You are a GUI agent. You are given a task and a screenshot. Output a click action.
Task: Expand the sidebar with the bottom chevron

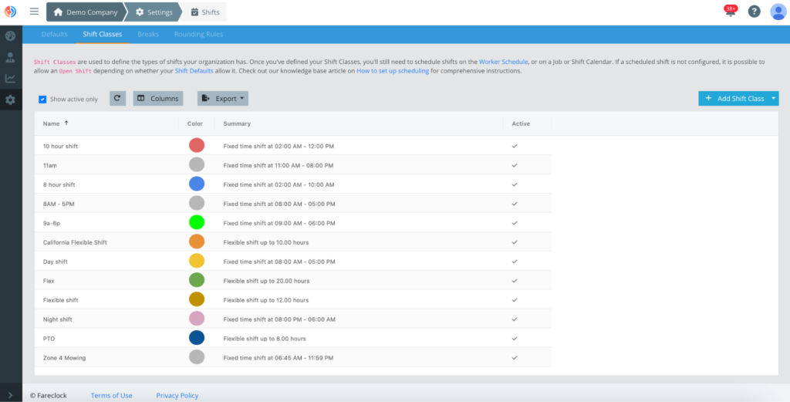coord(11,396)
